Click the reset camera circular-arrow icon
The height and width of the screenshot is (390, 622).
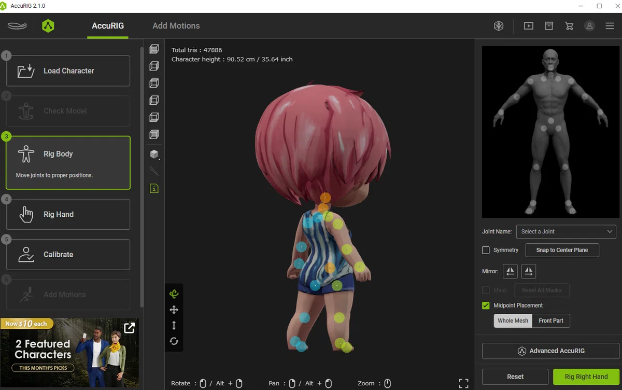click(x=174, y=341)
